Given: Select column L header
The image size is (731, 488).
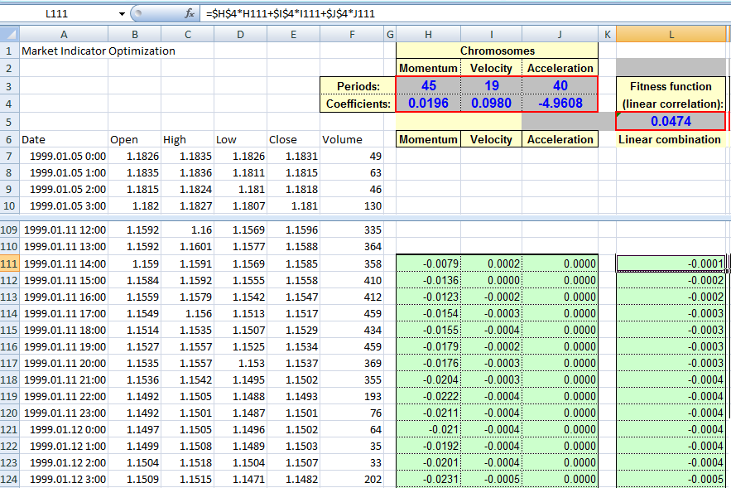Looking at the screenshot, I should point(671,34).
